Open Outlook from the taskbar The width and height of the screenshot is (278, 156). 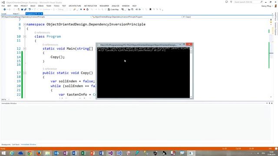pyautogui.click(x=56, y=153)
